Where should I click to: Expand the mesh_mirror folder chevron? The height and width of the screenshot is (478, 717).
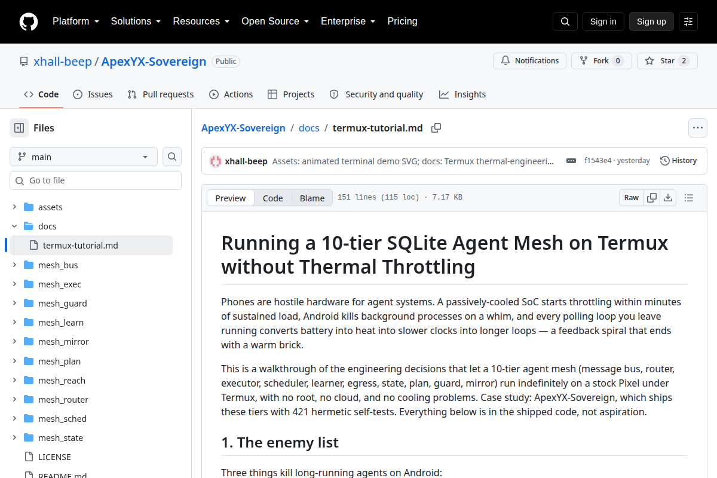point(14,342)
